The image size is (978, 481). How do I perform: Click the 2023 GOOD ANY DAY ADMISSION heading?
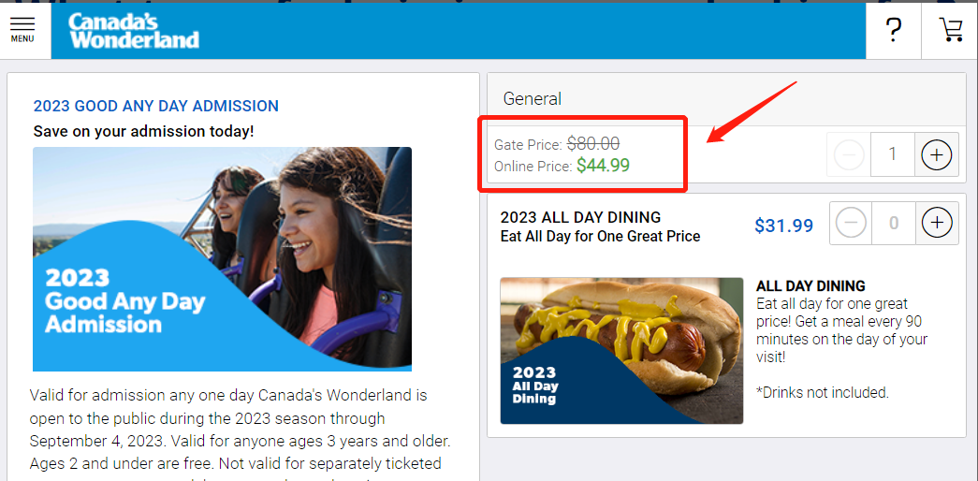[x=156, y=106]
